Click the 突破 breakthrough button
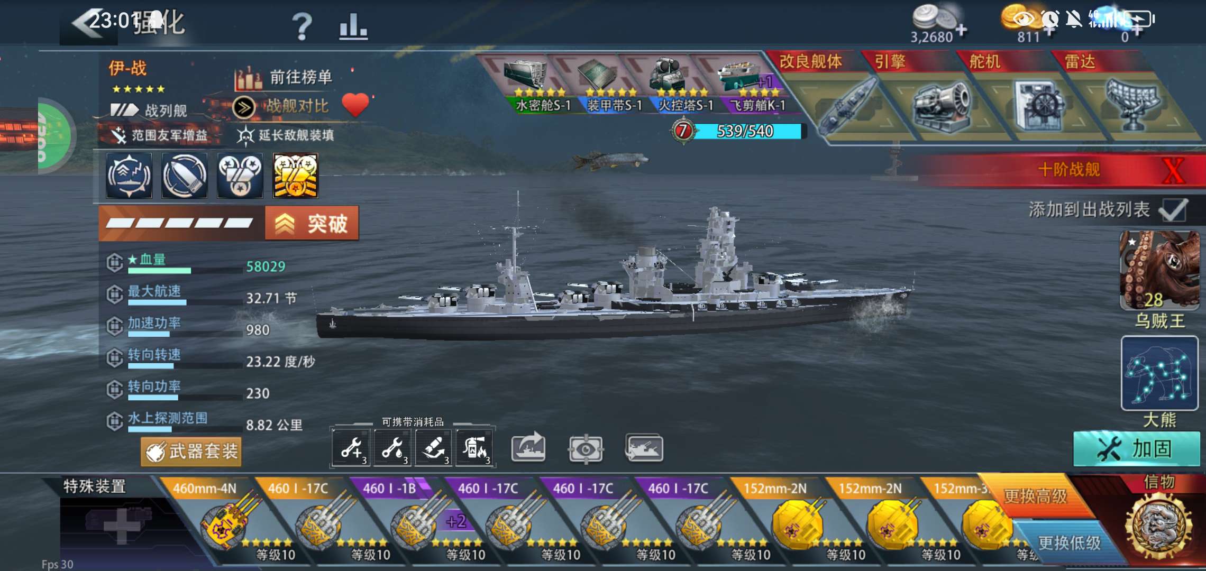1206x571 pixels. (312, 224)
